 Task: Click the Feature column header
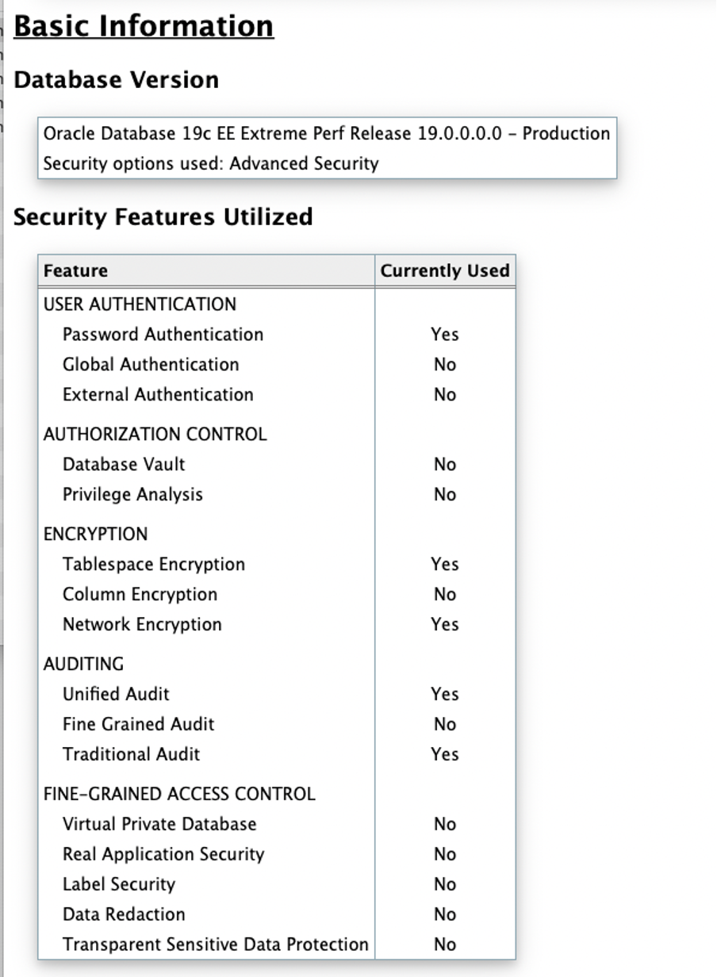click(x=75, y=271)
